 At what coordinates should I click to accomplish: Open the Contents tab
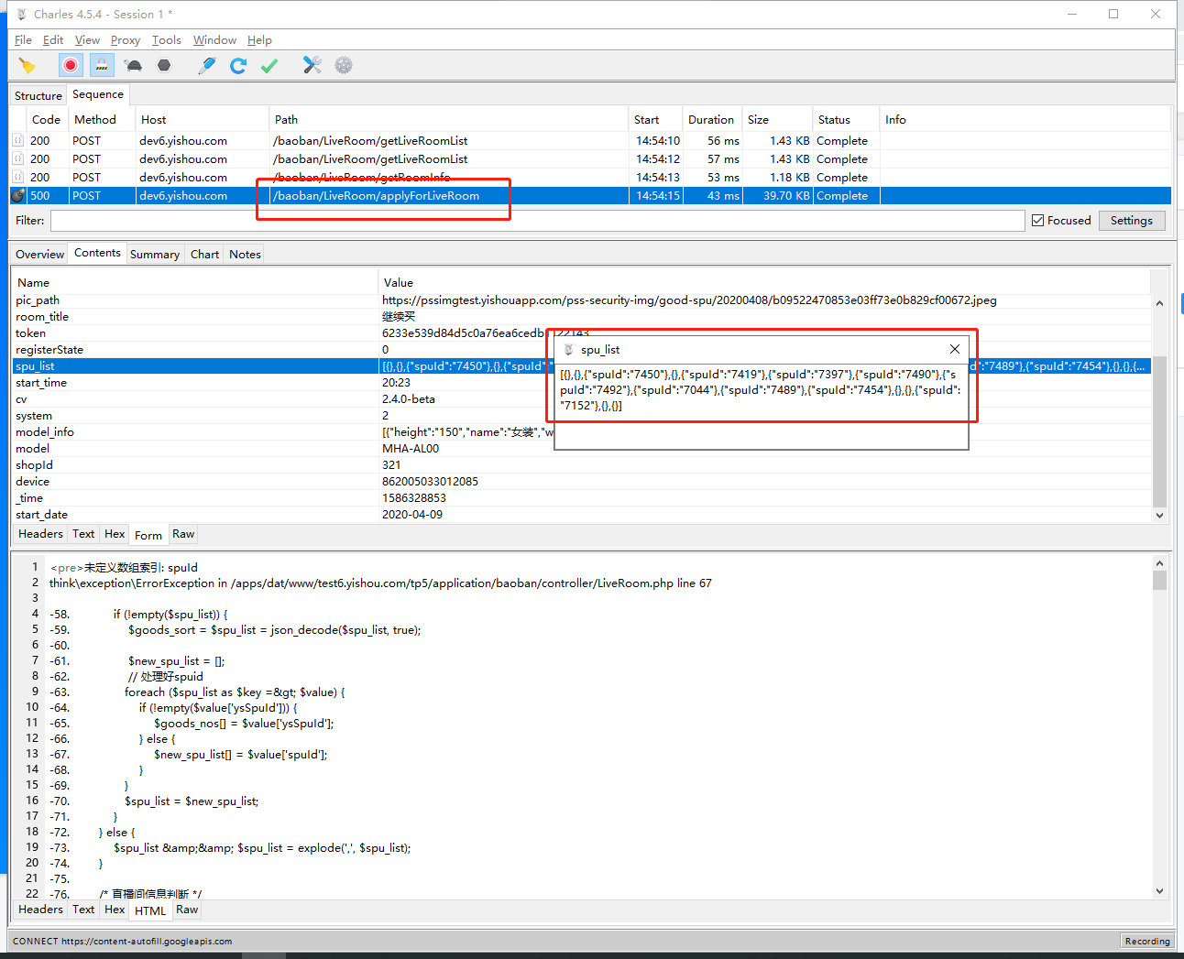coord(97,253)
